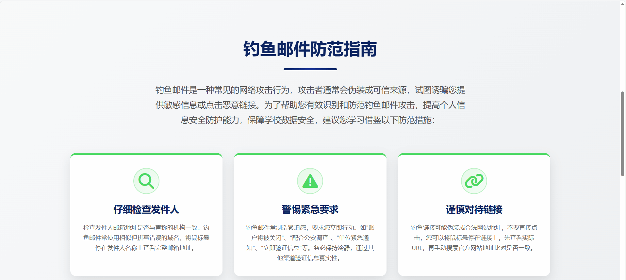Viewport: 626px width, 280px height.
Task: Click the description text under 警惕紧急要求
Action: (x=310, y=242)
